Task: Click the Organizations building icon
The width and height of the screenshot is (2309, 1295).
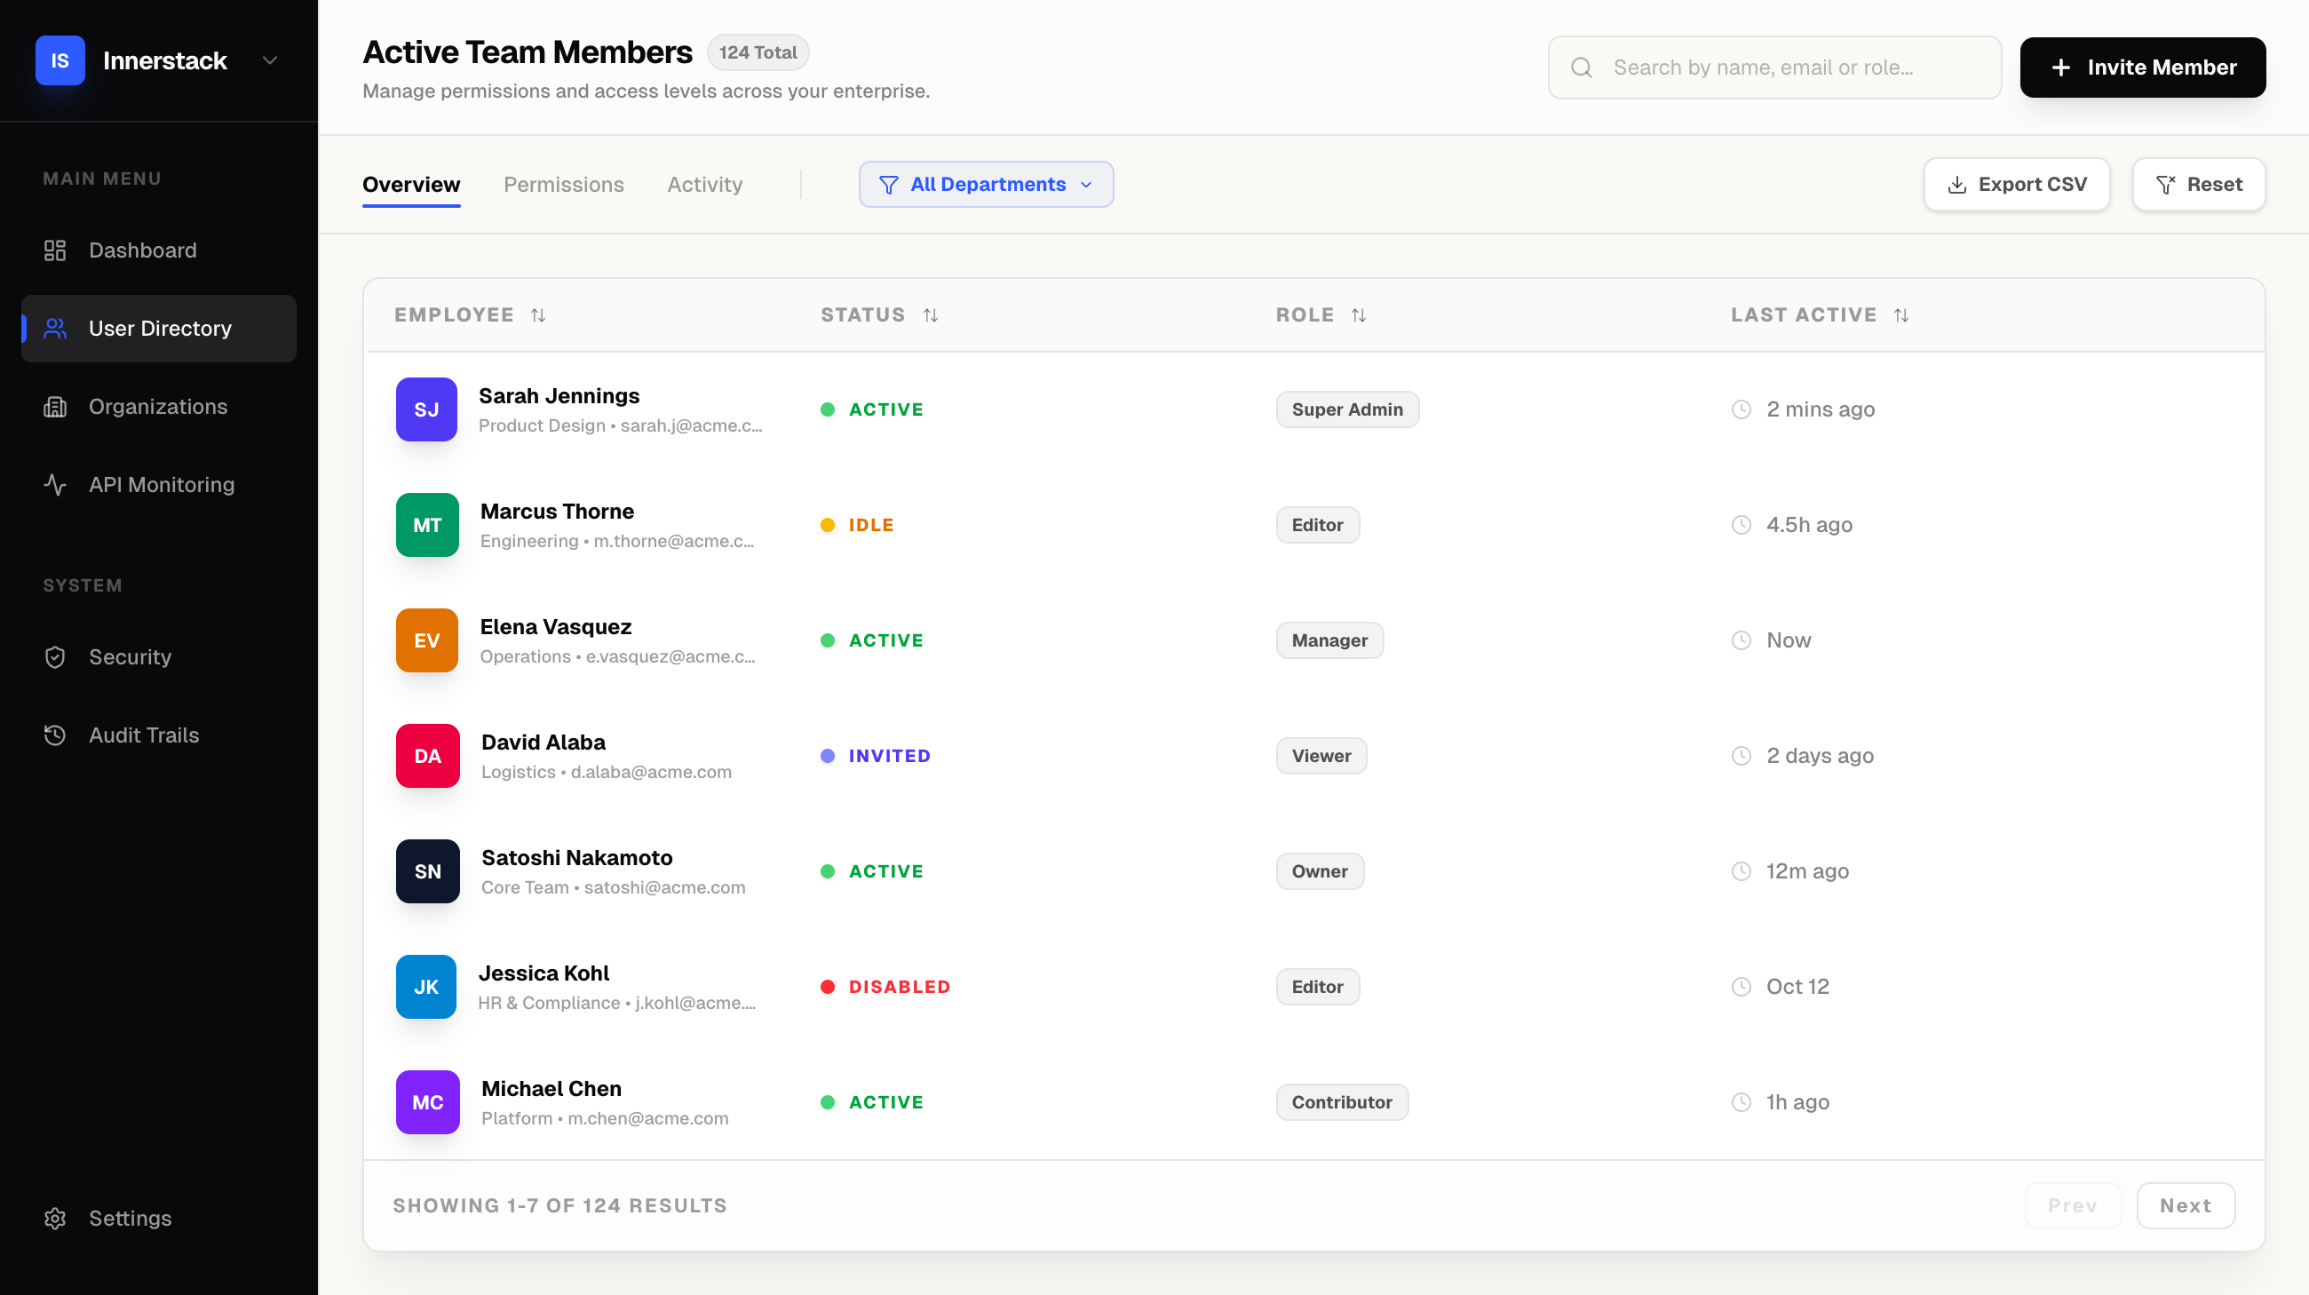Action: pos(55,406)
